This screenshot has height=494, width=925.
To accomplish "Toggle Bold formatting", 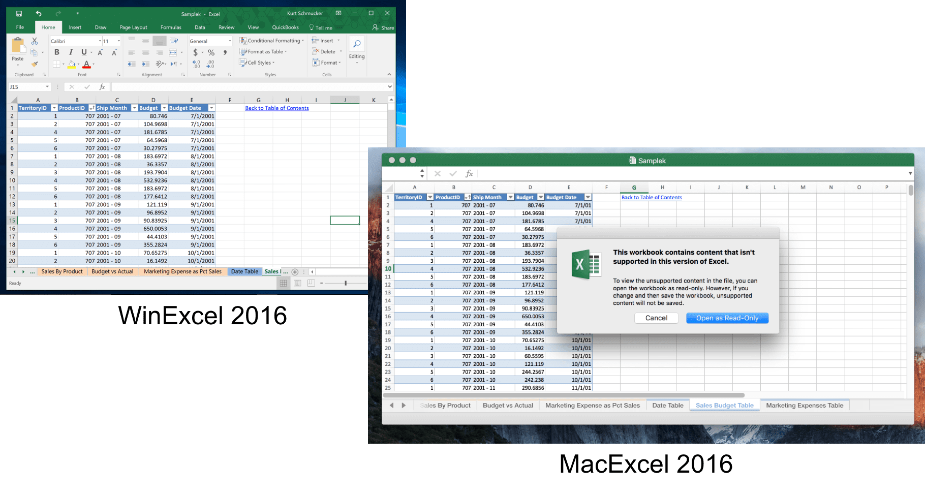I will click(x=57, y=52).
